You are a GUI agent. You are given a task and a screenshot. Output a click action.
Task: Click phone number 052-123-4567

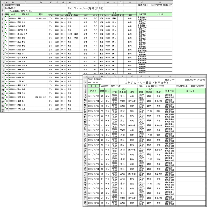click(x=41, y=97)
